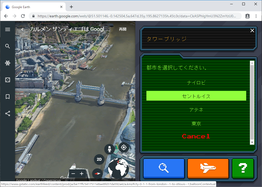Click the city list scrollbar down arrow
Image resolution: width=262 pixels, height=187 pixels.
point(252,142)
